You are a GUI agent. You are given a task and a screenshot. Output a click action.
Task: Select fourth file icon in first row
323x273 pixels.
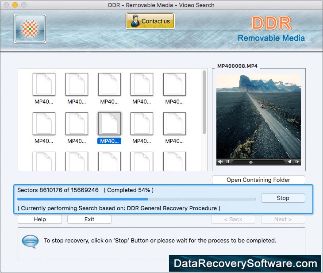click(142, 84)
